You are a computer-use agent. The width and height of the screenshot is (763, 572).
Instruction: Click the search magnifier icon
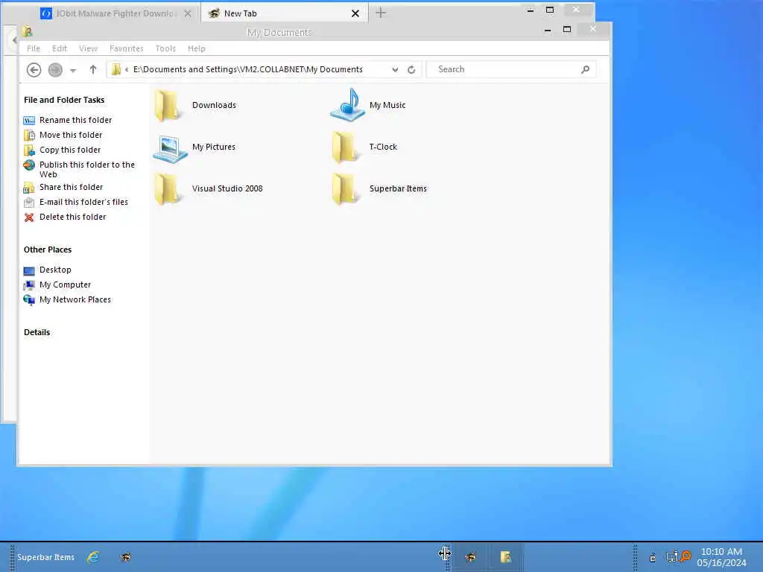tap(586, 69)
